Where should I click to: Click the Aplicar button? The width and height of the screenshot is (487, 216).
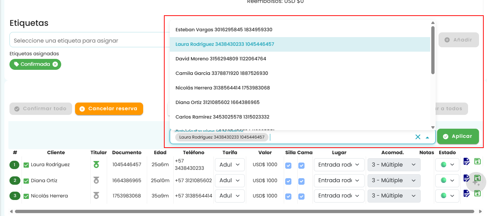pos(458,136)
